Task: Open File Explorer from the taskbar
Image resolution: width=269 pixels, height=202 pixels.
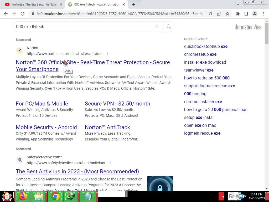Action: tap(39, 196)
